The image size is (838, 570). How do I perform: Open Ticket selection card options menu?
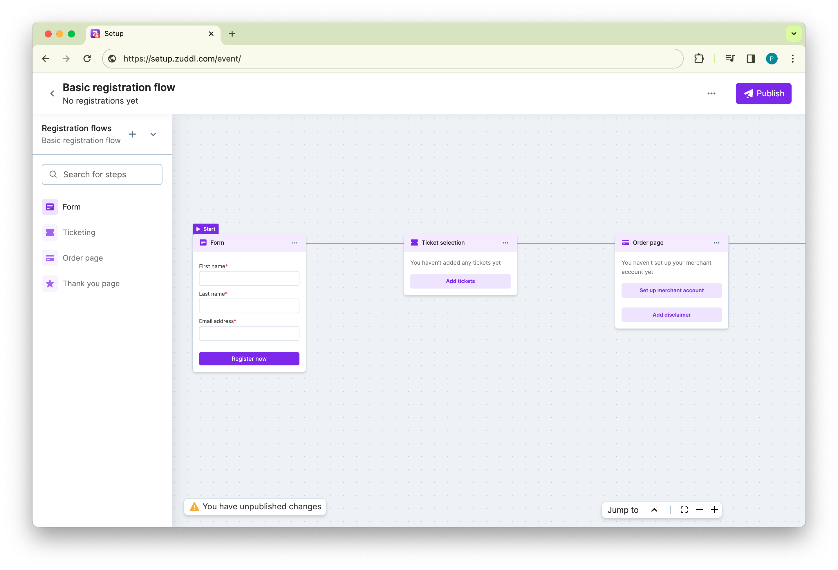pyautogui.click(x=505, y=243)
